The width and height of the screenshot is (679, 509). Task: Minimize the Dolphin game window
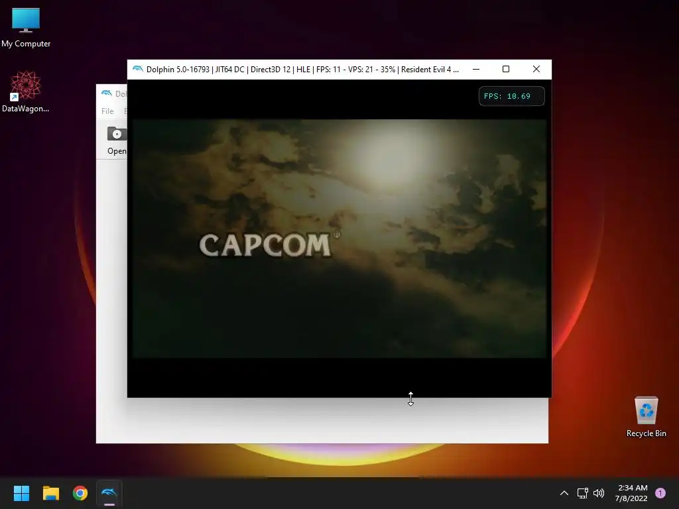pyautogui.click(x=476, y=69)
